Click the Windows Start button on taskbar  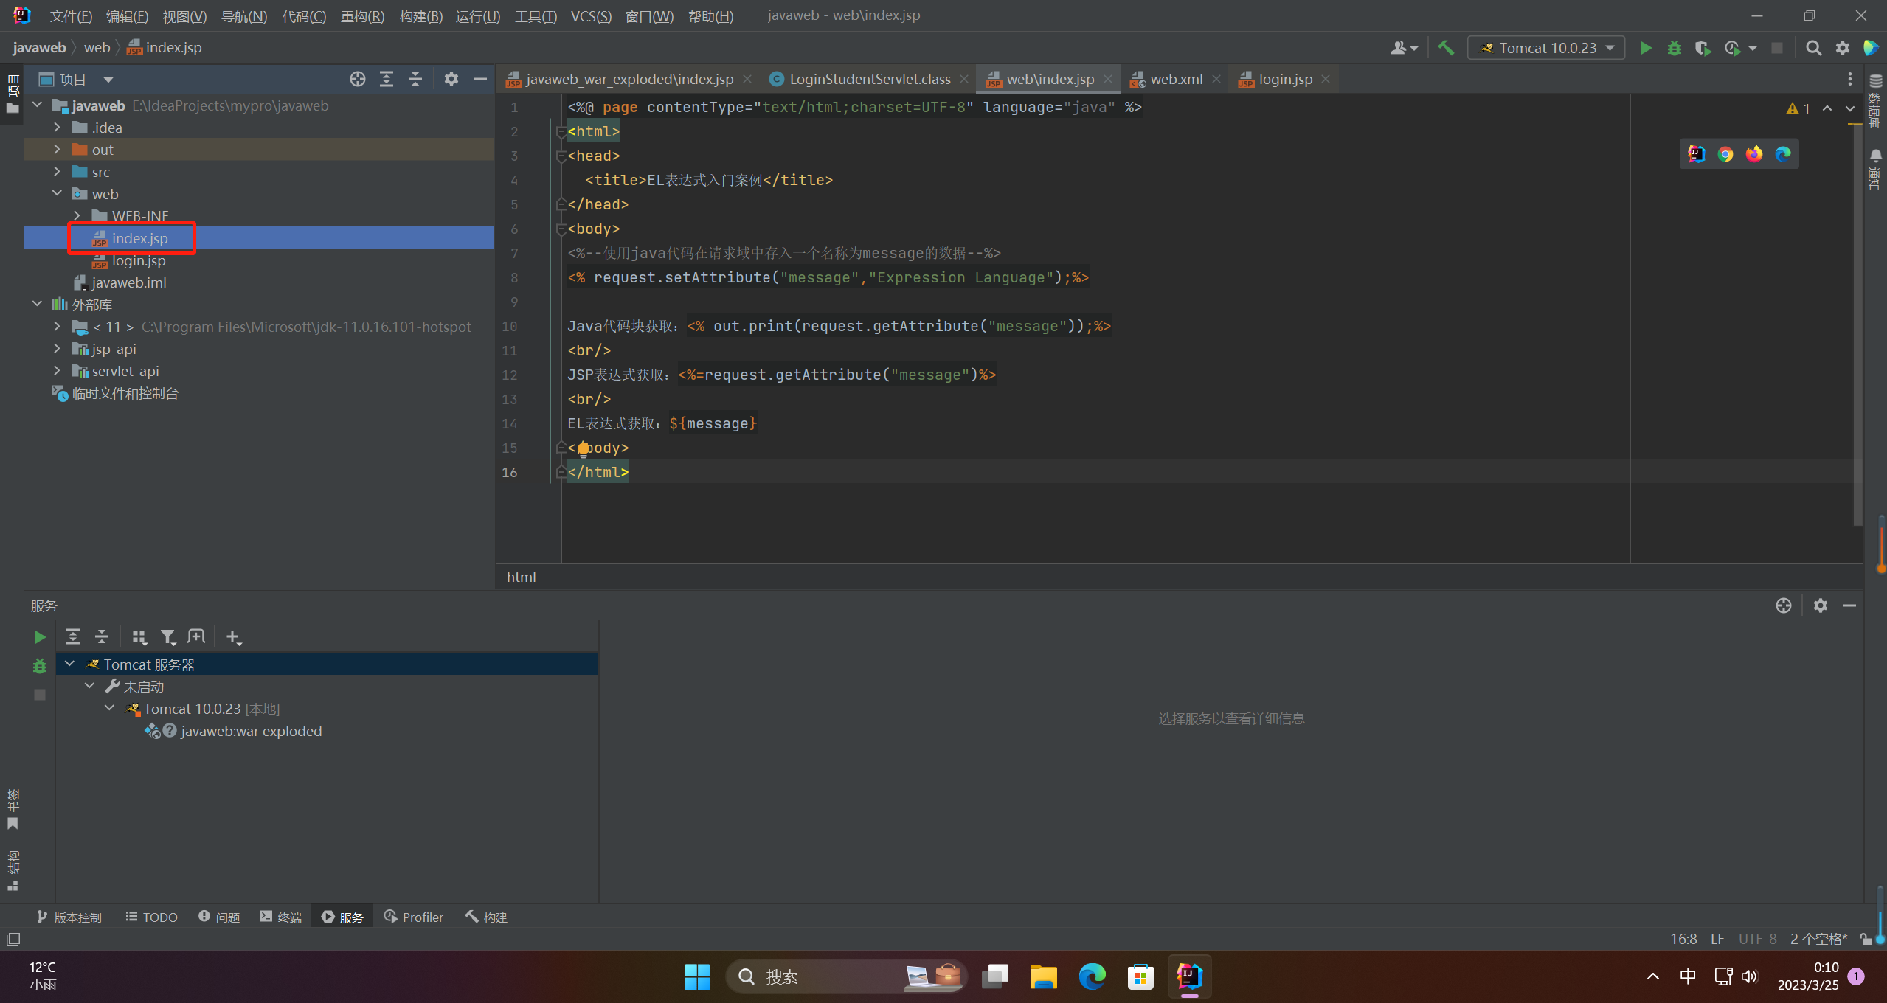(x=696, y=976)
